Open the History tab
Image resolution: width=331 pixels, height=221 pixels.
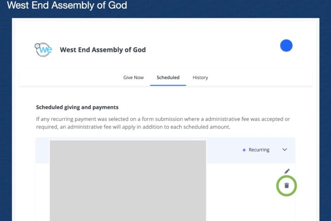tap(200, 77)
